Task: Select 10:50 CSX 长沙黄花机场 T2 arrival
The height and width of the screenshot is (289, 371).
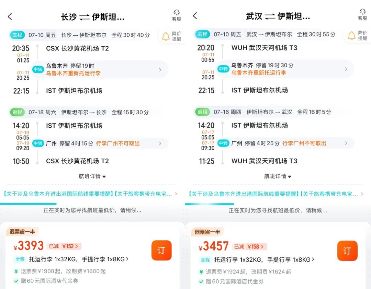Action: 61,161
